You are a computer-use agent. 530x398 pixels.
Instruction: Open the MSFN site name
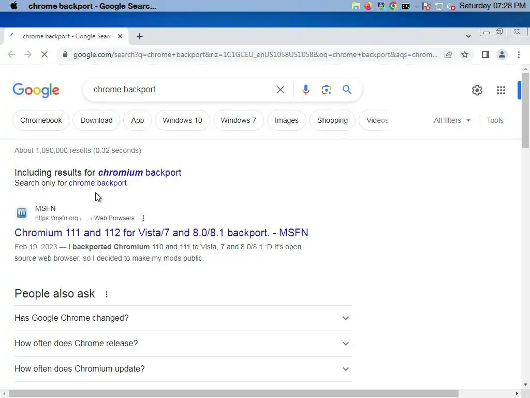46,208
